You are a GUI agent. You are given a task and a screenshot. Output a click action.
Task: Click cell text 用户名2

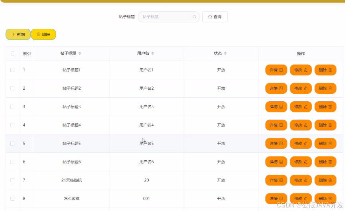[146, 88]
